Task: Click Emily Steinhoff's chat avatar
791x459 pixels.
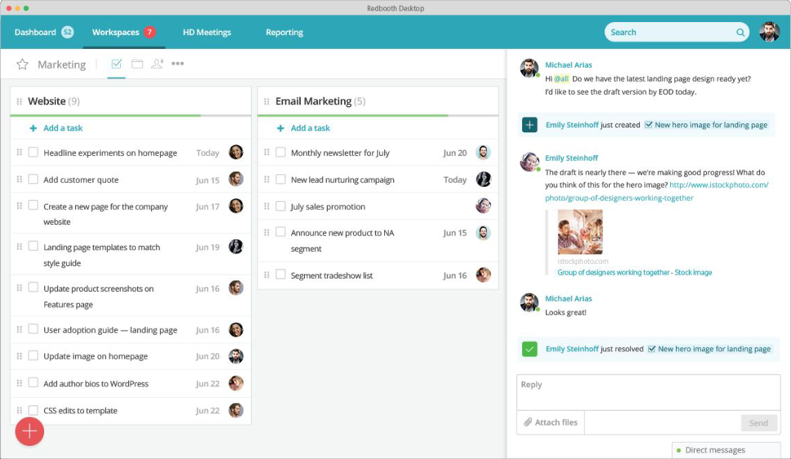Action: [529, 161]
